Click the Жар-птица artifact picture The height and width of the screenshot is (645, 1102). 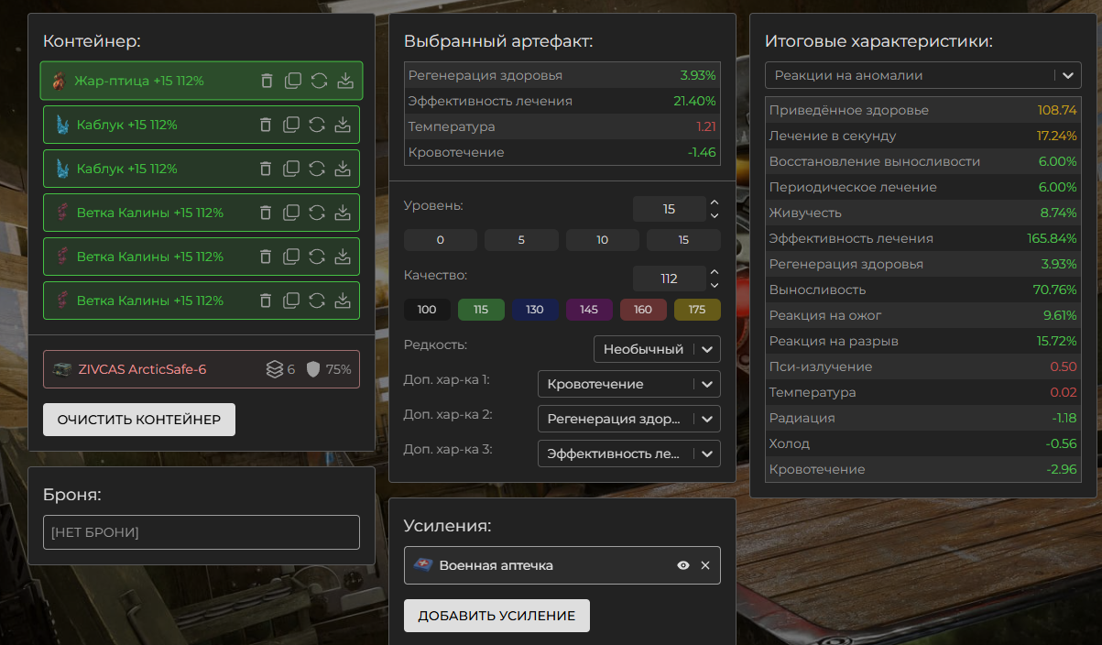pyautogui.click(x=59, y=81)
